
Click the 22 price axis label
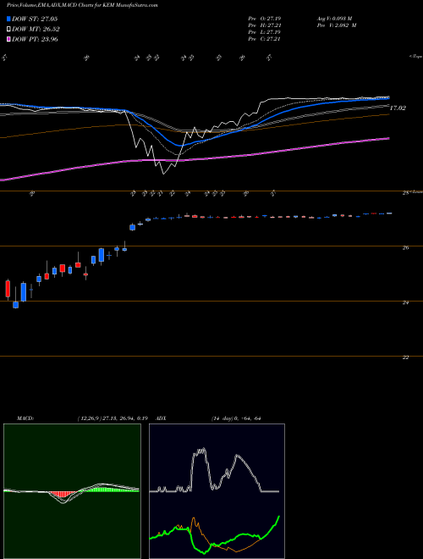[x=405, y=357]
